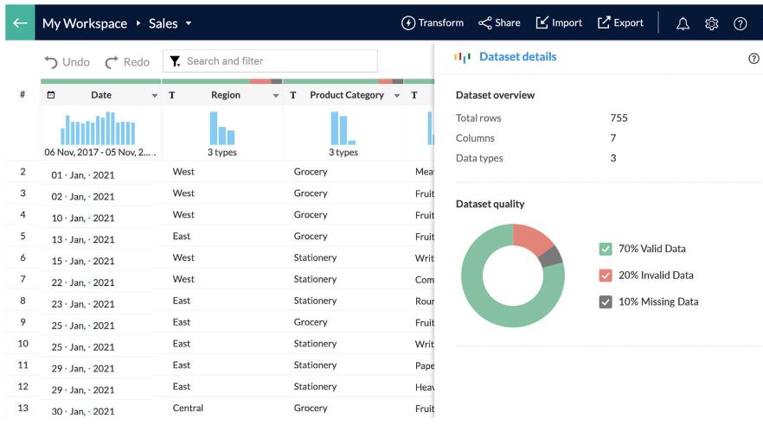763x425 pixels.
Task: Click the Redo arrow icon
Action: click(x=112, y=62)
